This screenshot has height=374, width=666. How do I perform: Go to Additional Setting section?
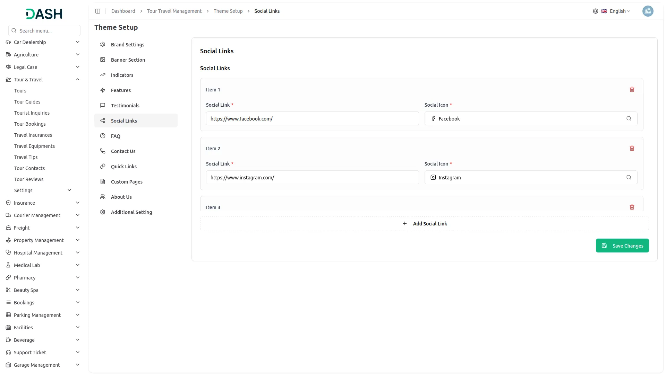(x=136, y=212)
